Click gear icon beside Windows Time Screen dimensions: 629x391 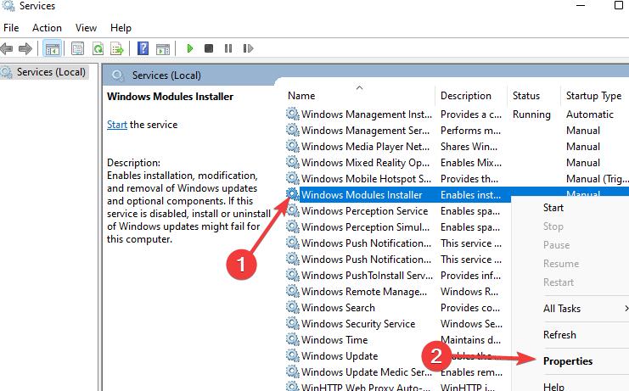(293, 340)
